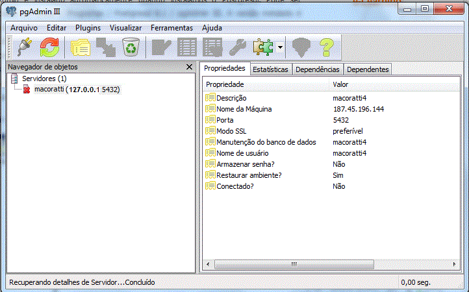The width and height of the screenshot is (469, 292).
Task: Select the Nome de usuário property row
Action: (x=331, y=153)
